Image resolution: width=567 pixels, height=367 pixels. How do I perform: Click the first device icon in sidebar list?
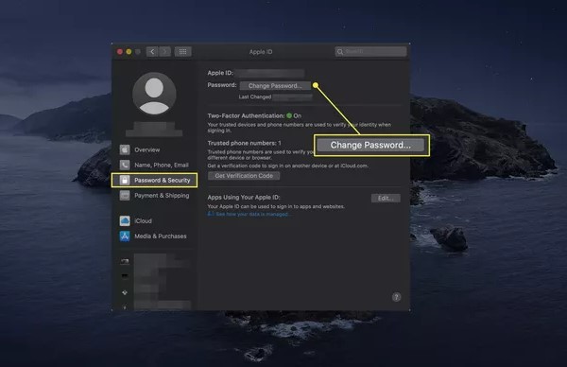(x=125, y=261)
